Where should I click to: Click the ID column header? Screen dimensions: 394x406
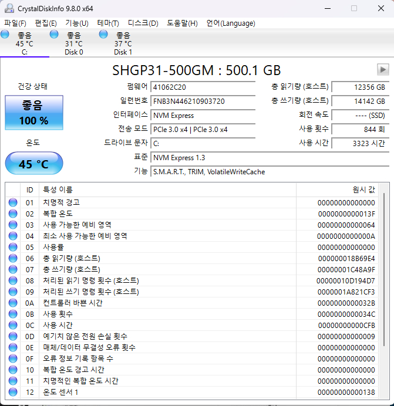29,190
